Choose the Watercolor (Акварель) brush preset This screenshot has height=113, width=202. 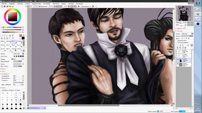click(20, 42)
